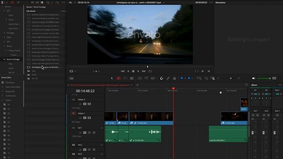
Task: Mute the A1 track with M button
Action: [x=94, y=132]
